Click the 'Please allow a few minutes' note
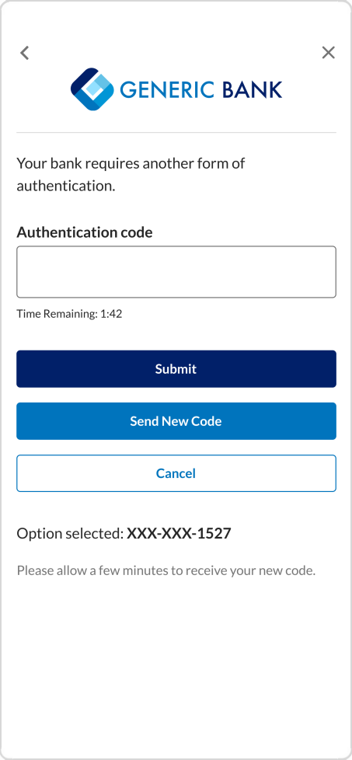This screenshot has height=760, width=352. (x=166, y=570)
